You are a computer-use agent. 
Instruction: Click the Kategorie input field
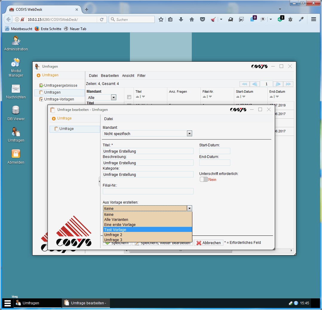[148, 175]
